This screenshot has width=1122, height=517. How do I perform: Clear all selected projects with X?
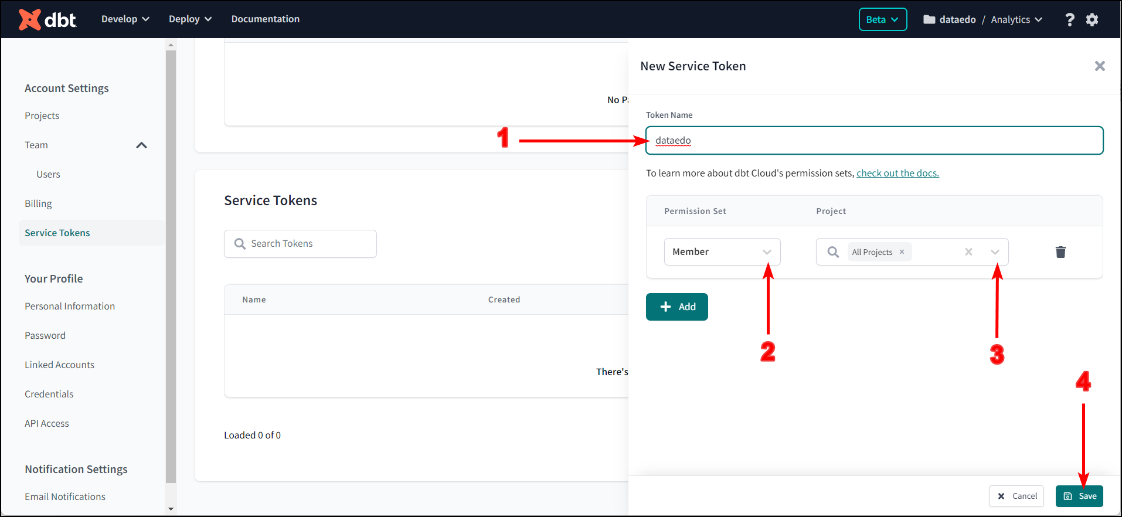pyautogui.click(x=968, y=252)
